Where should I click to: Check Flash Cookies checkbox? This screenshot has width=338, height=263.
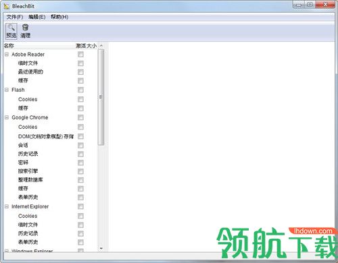80,99
